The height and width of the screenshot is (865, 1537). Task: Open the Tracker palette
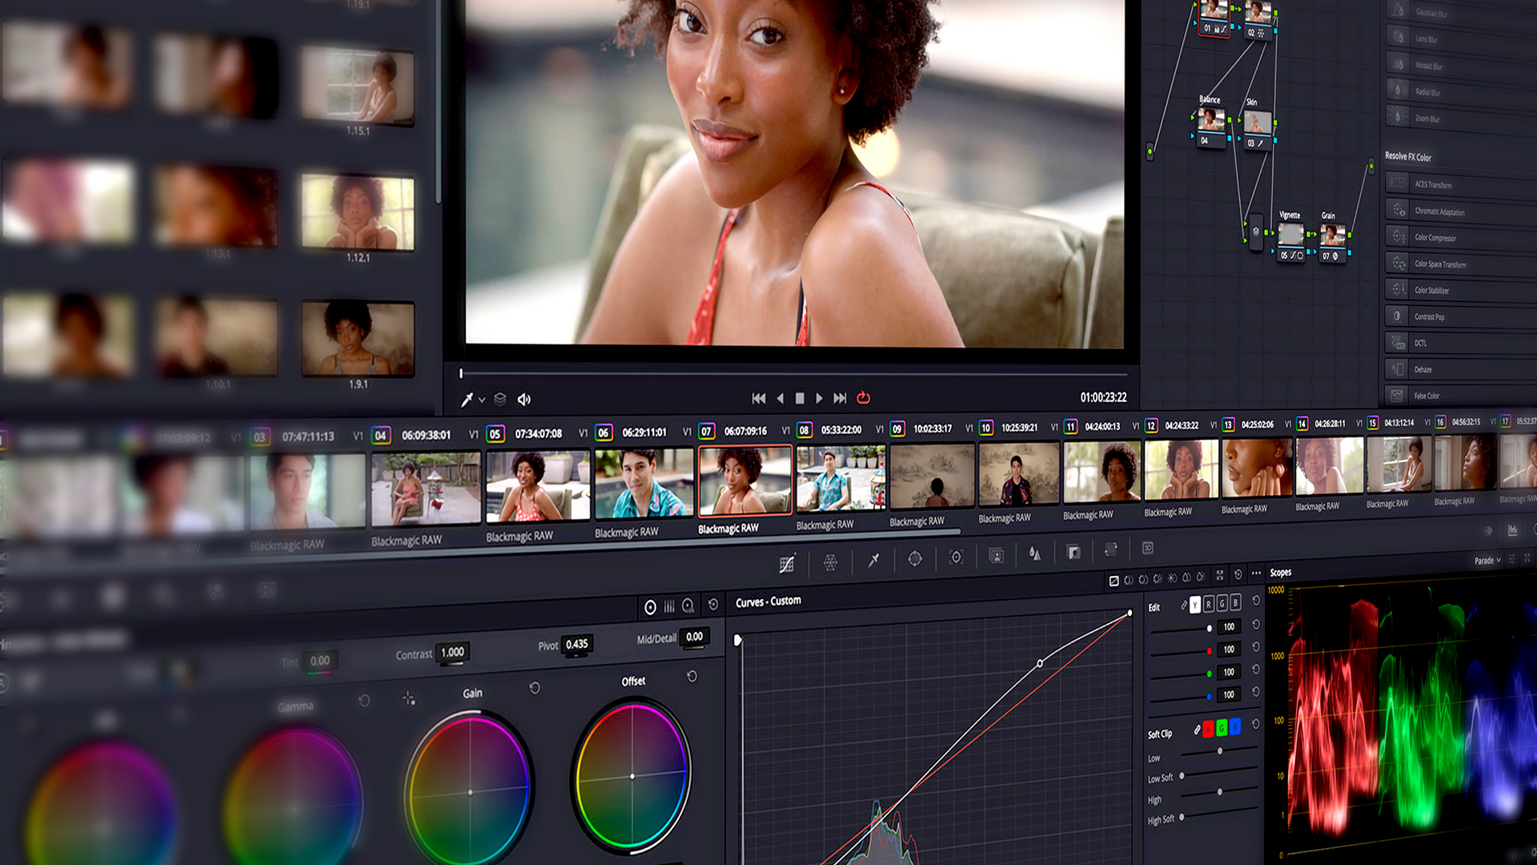click(956, 557)
